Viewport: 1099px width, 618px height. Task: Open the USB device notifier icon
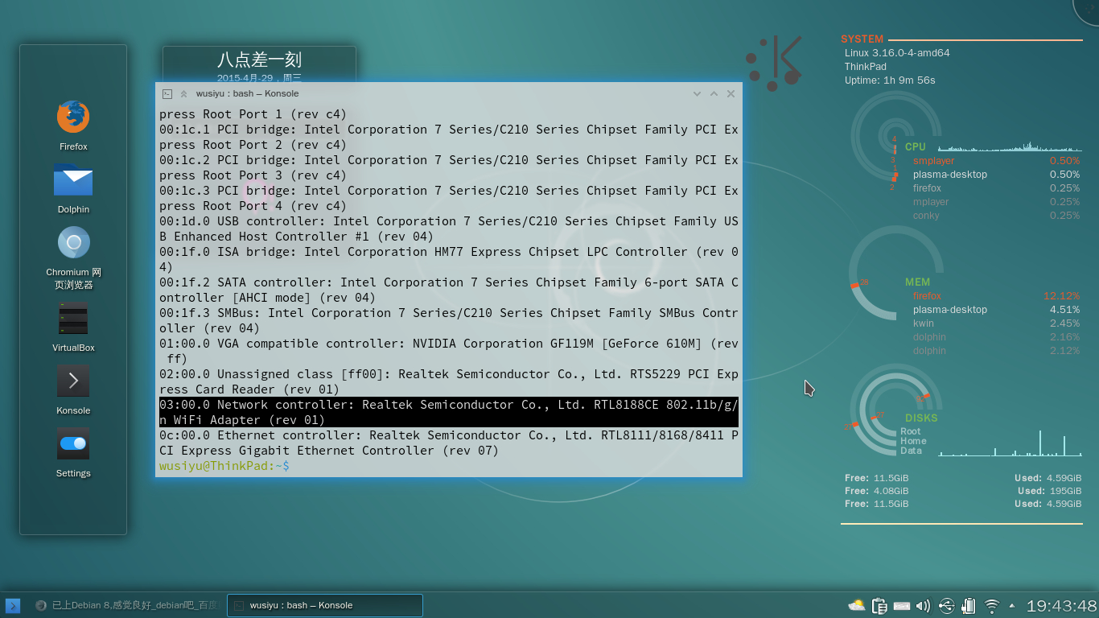946,606
